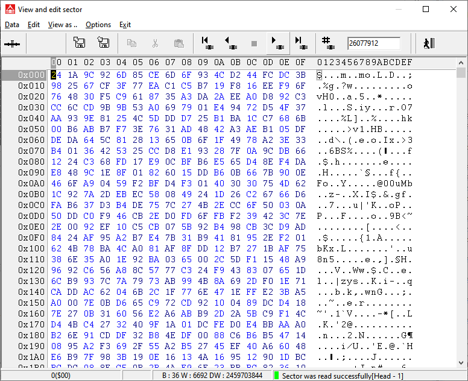Click byte 4C at end of row 0x160

coord(300,313)
